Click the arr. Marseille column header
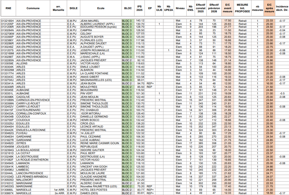This screenshot has height=195, width=289. (x=58, y=8)
